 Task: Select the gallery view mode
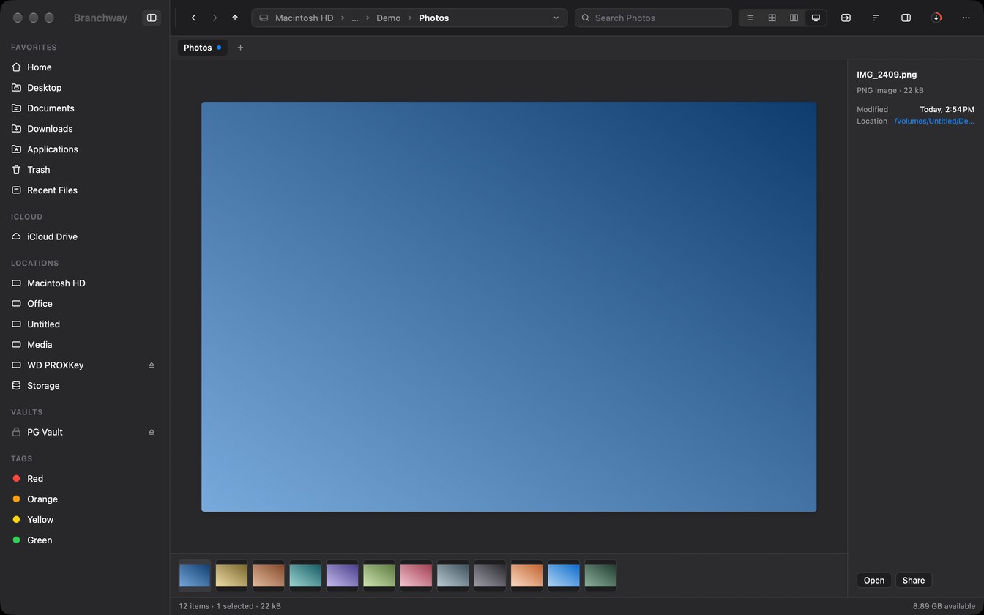point(816,18)
